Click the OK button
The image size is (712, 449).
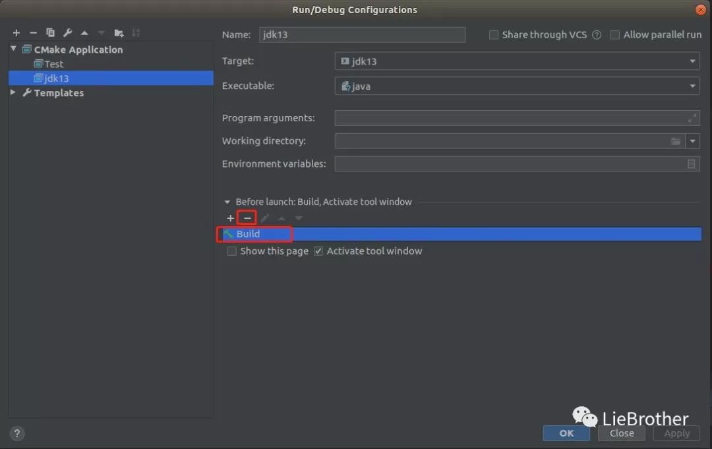(x=566, y=434)
